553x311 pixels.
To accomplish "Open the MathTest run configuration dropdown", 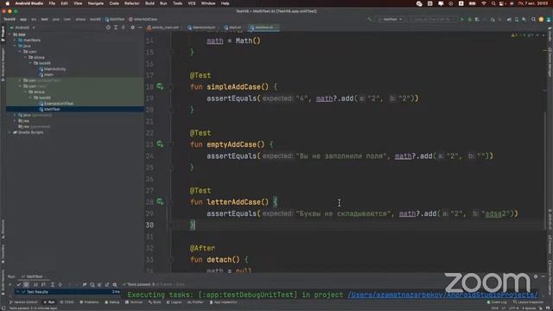I will pyautogui.click(x=390, y=19).
